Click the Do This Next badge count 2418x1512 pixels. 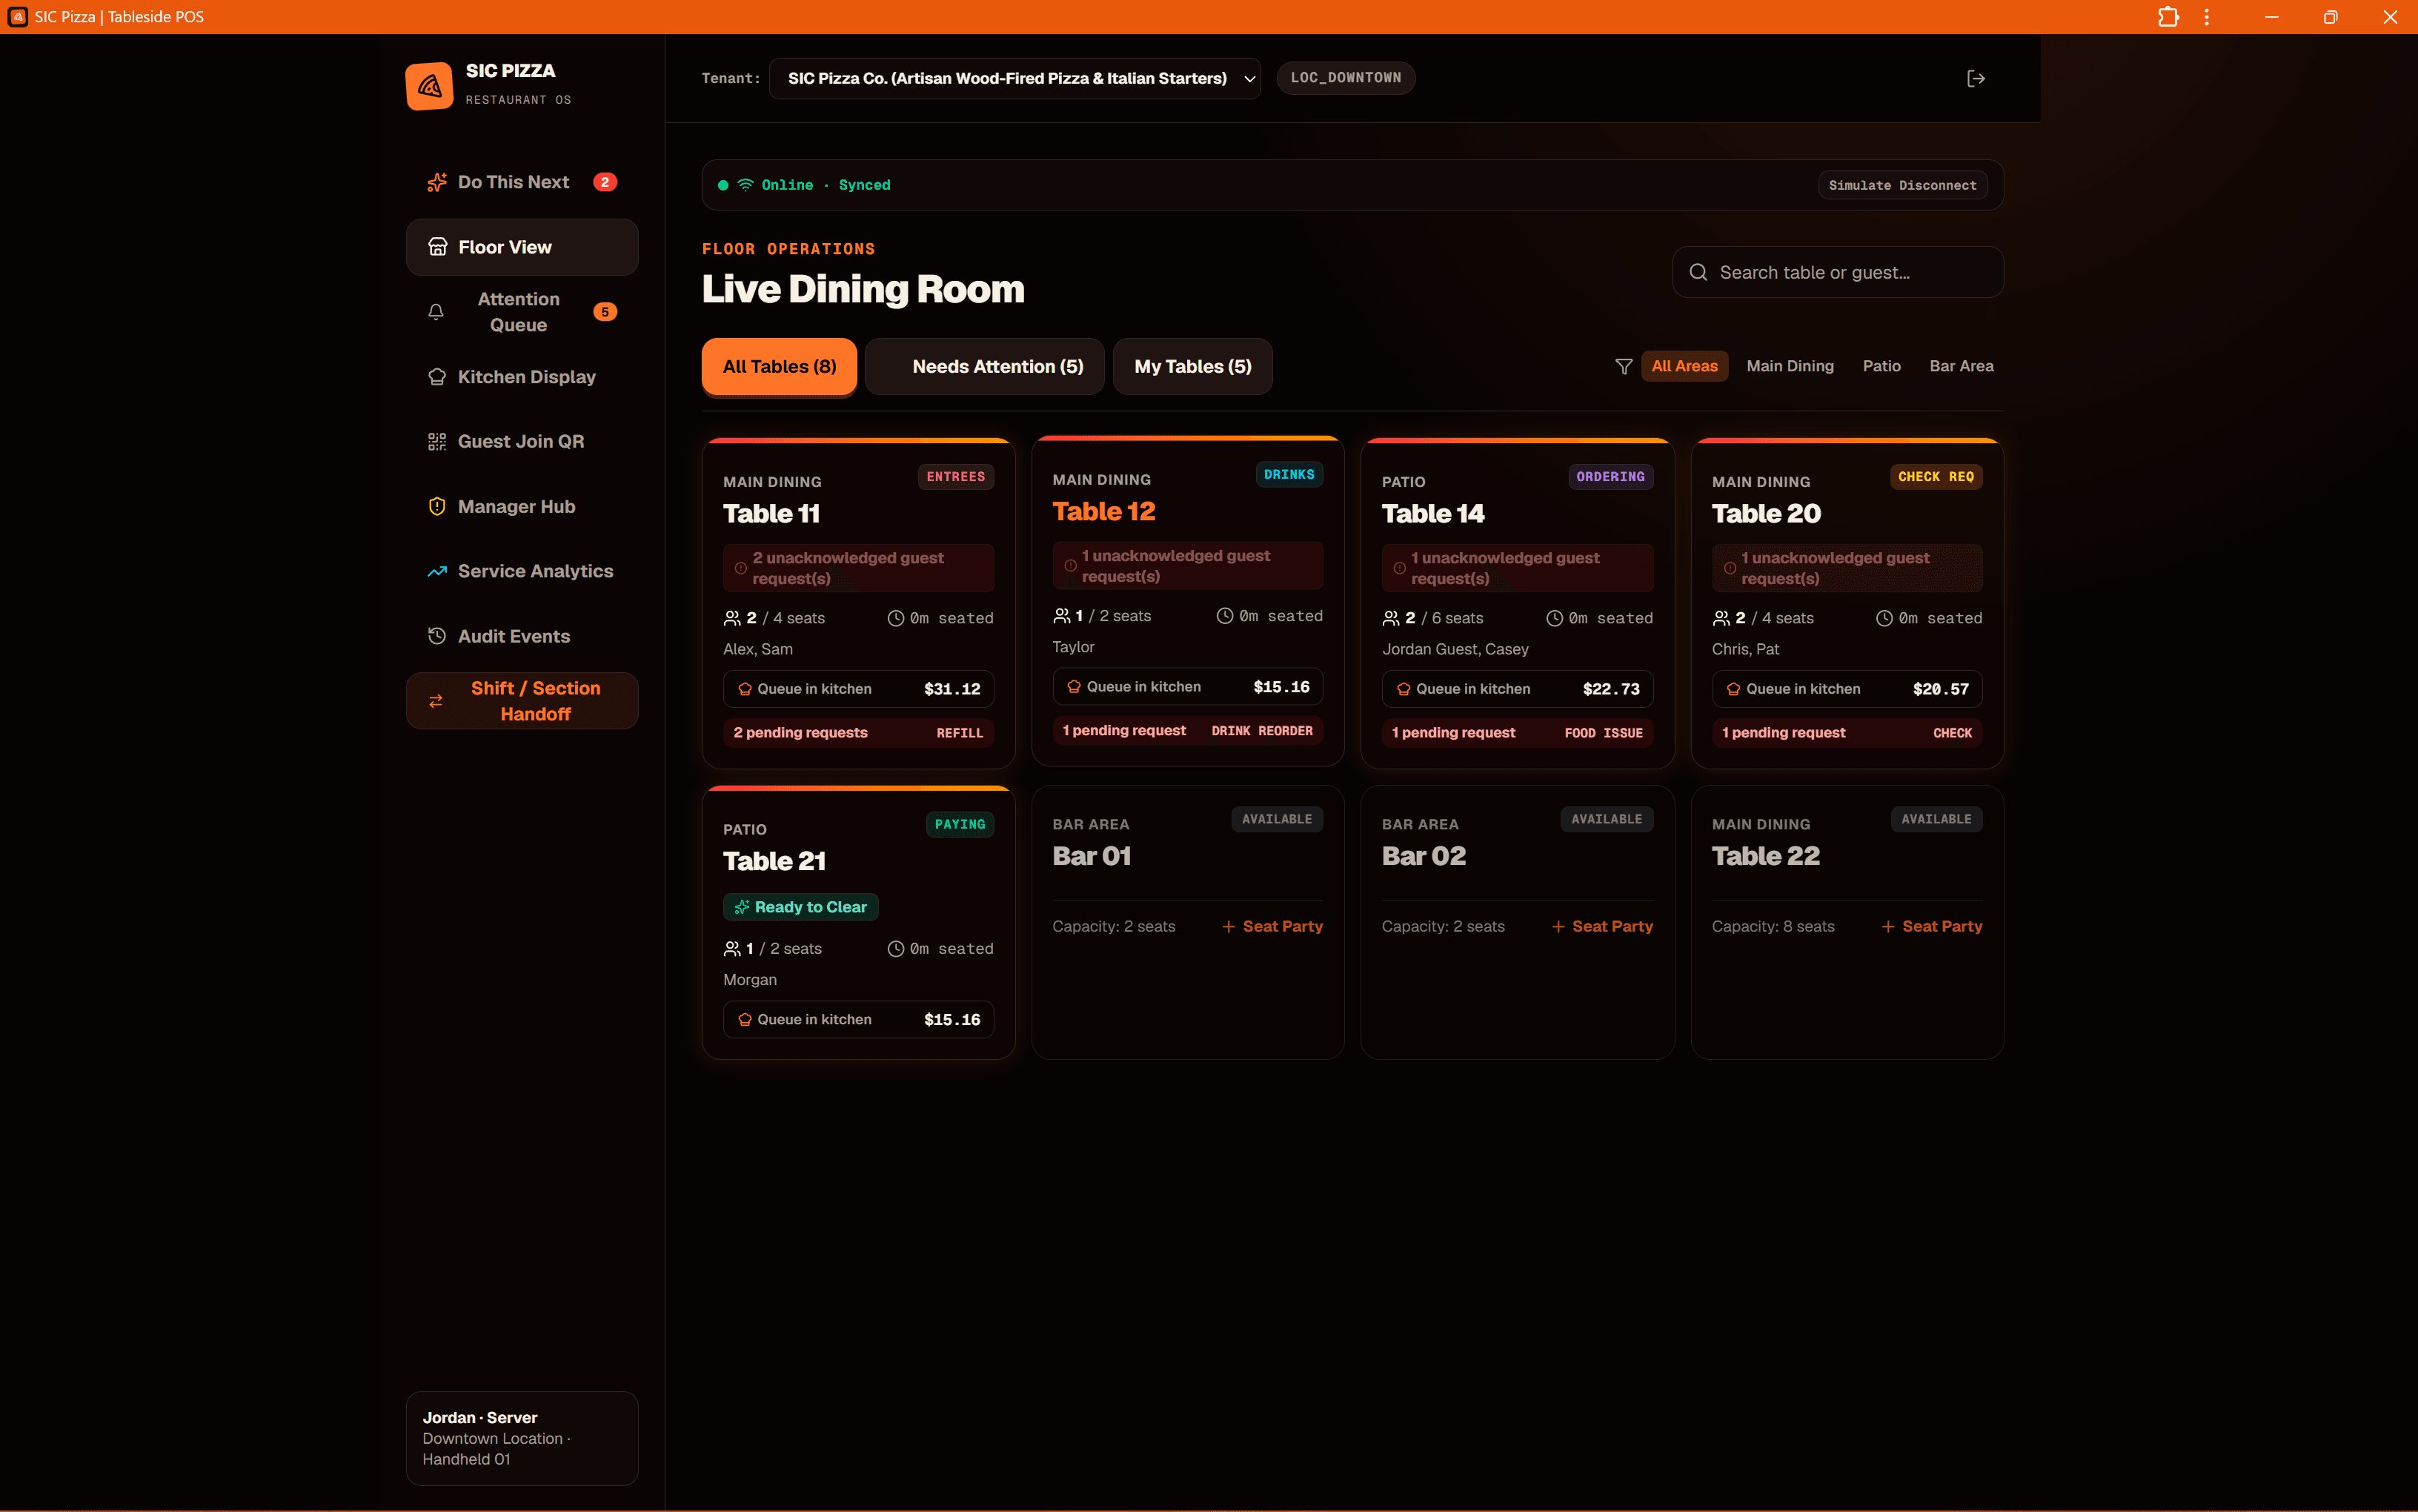[605, 182]
